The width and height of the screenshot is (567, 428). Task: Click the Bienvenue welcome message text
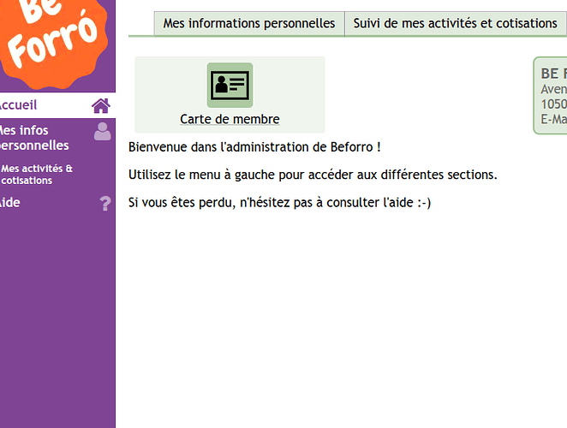tap(254, 147)
